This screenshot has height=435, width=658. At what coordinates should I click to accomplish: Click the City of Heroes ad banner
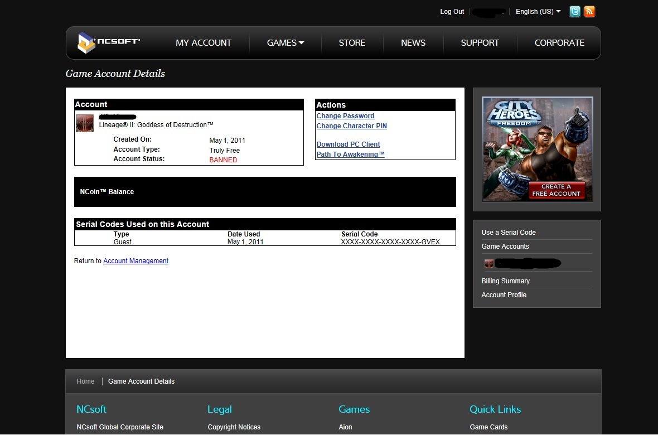[x=537, y=149]
